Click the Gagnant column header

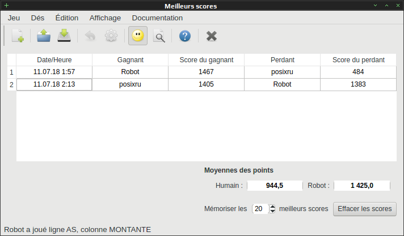pyautogui.click(x=130, y=60)
